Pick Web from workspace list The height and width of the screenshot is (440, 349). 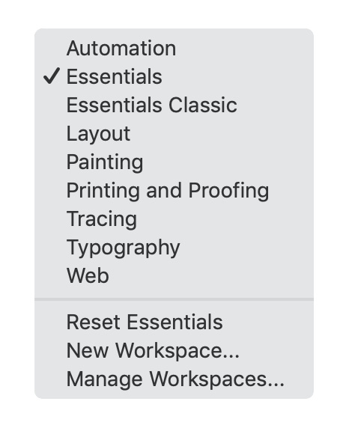pos(174,275)
